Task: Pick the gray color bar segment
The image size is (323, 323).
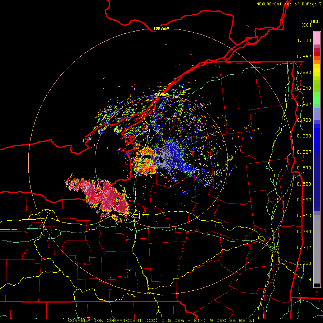Action: pos(317,249)
